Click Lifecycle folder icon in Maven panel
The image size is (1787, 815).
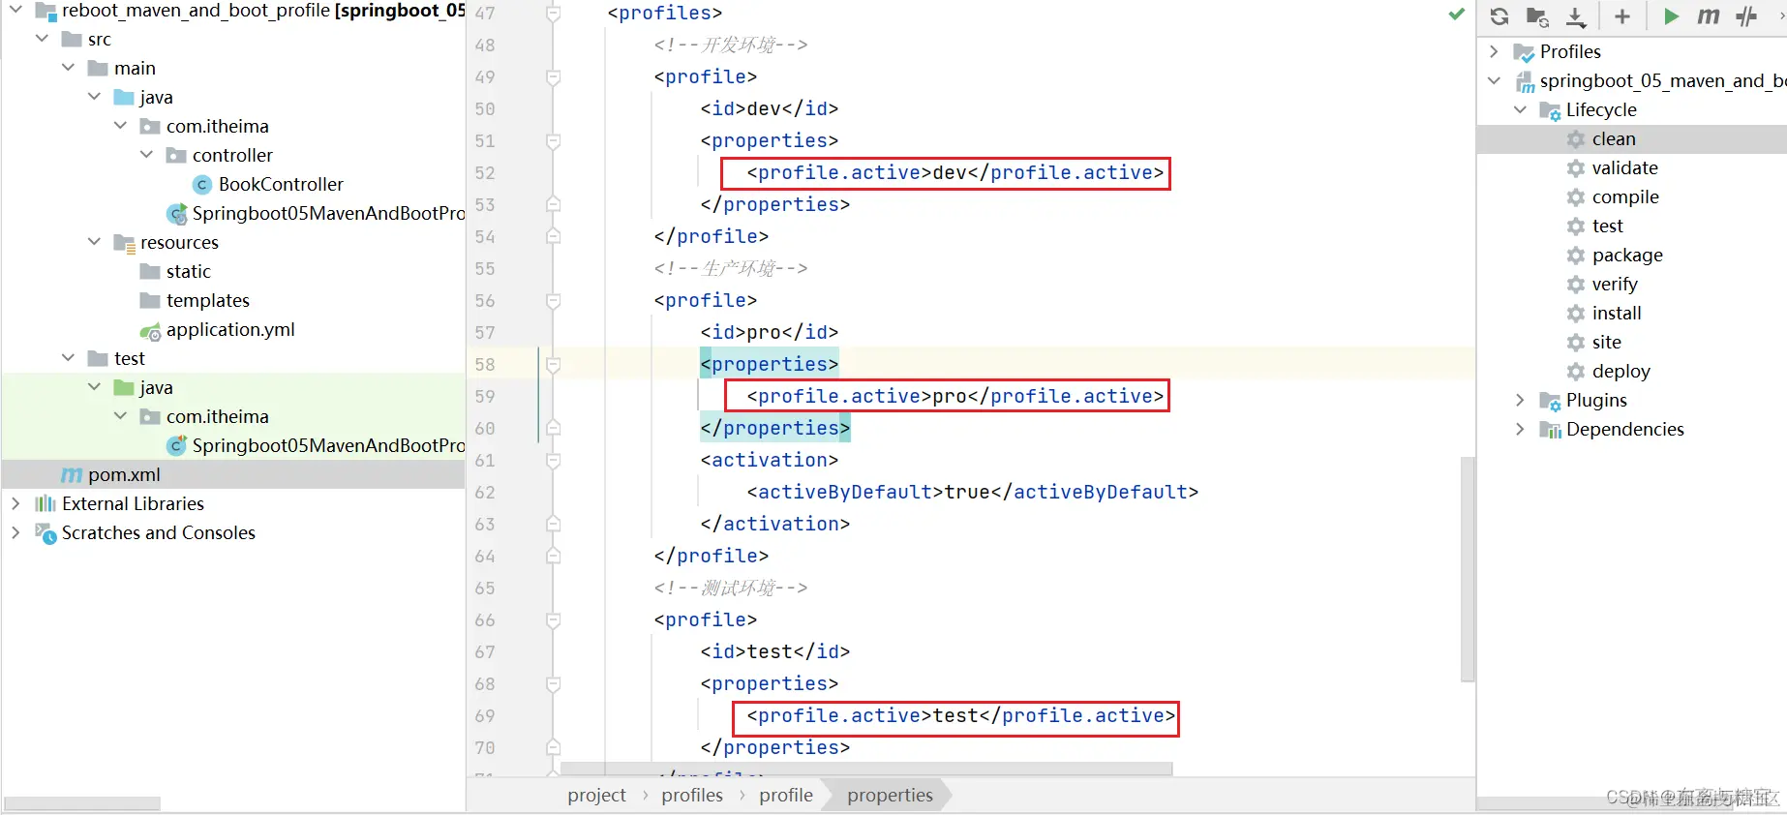coord(1550,111)
